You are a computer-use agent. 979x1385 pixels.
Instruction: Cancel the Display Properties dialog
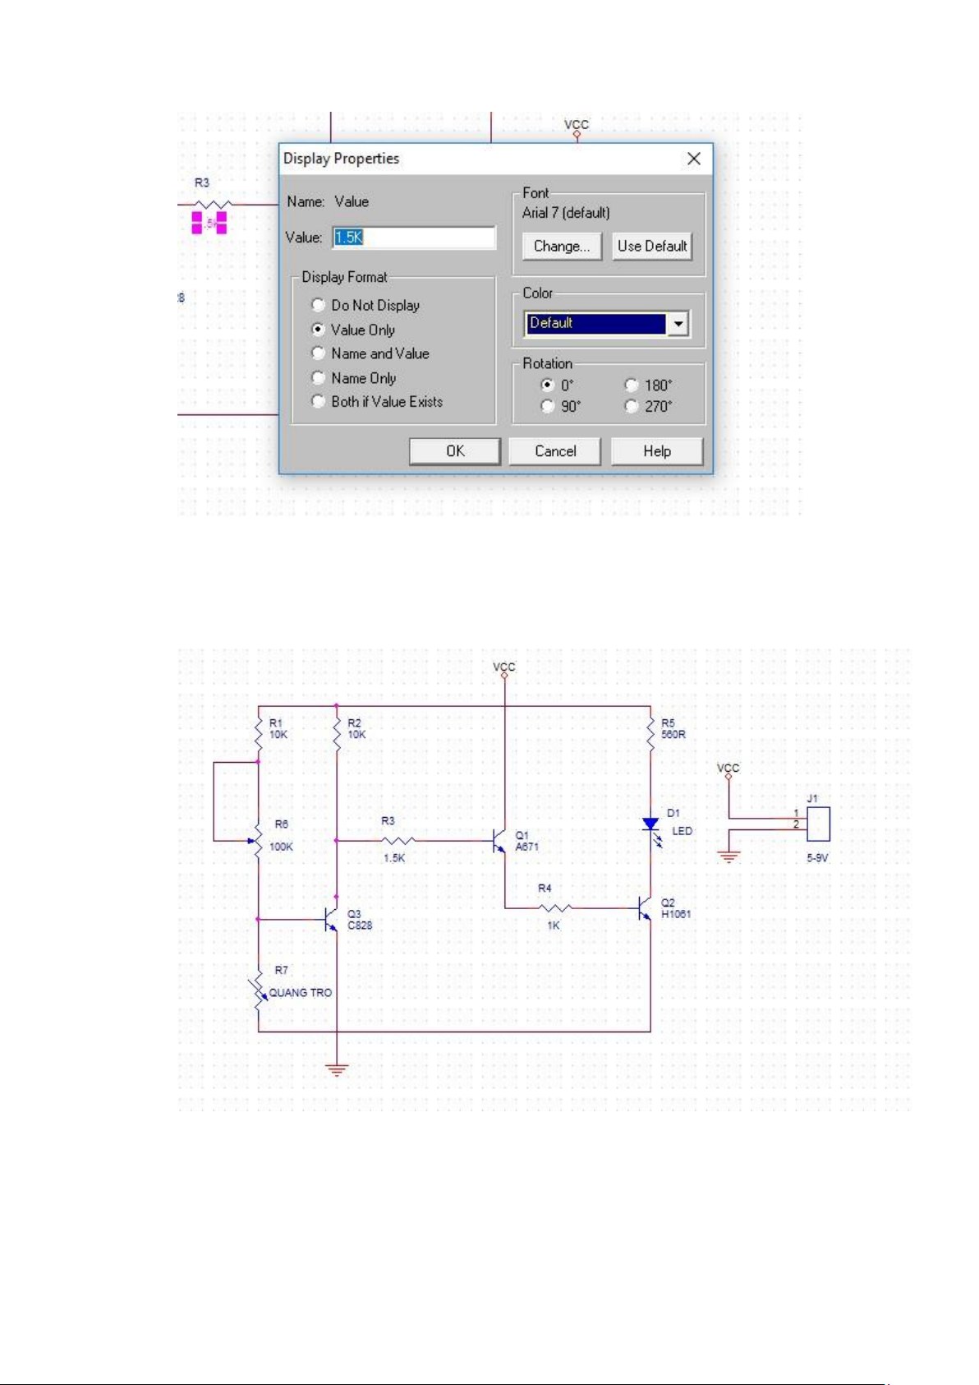pos(555,451)
